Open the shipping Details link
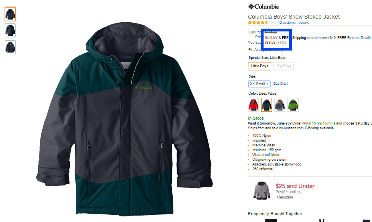 click(366, 38)
